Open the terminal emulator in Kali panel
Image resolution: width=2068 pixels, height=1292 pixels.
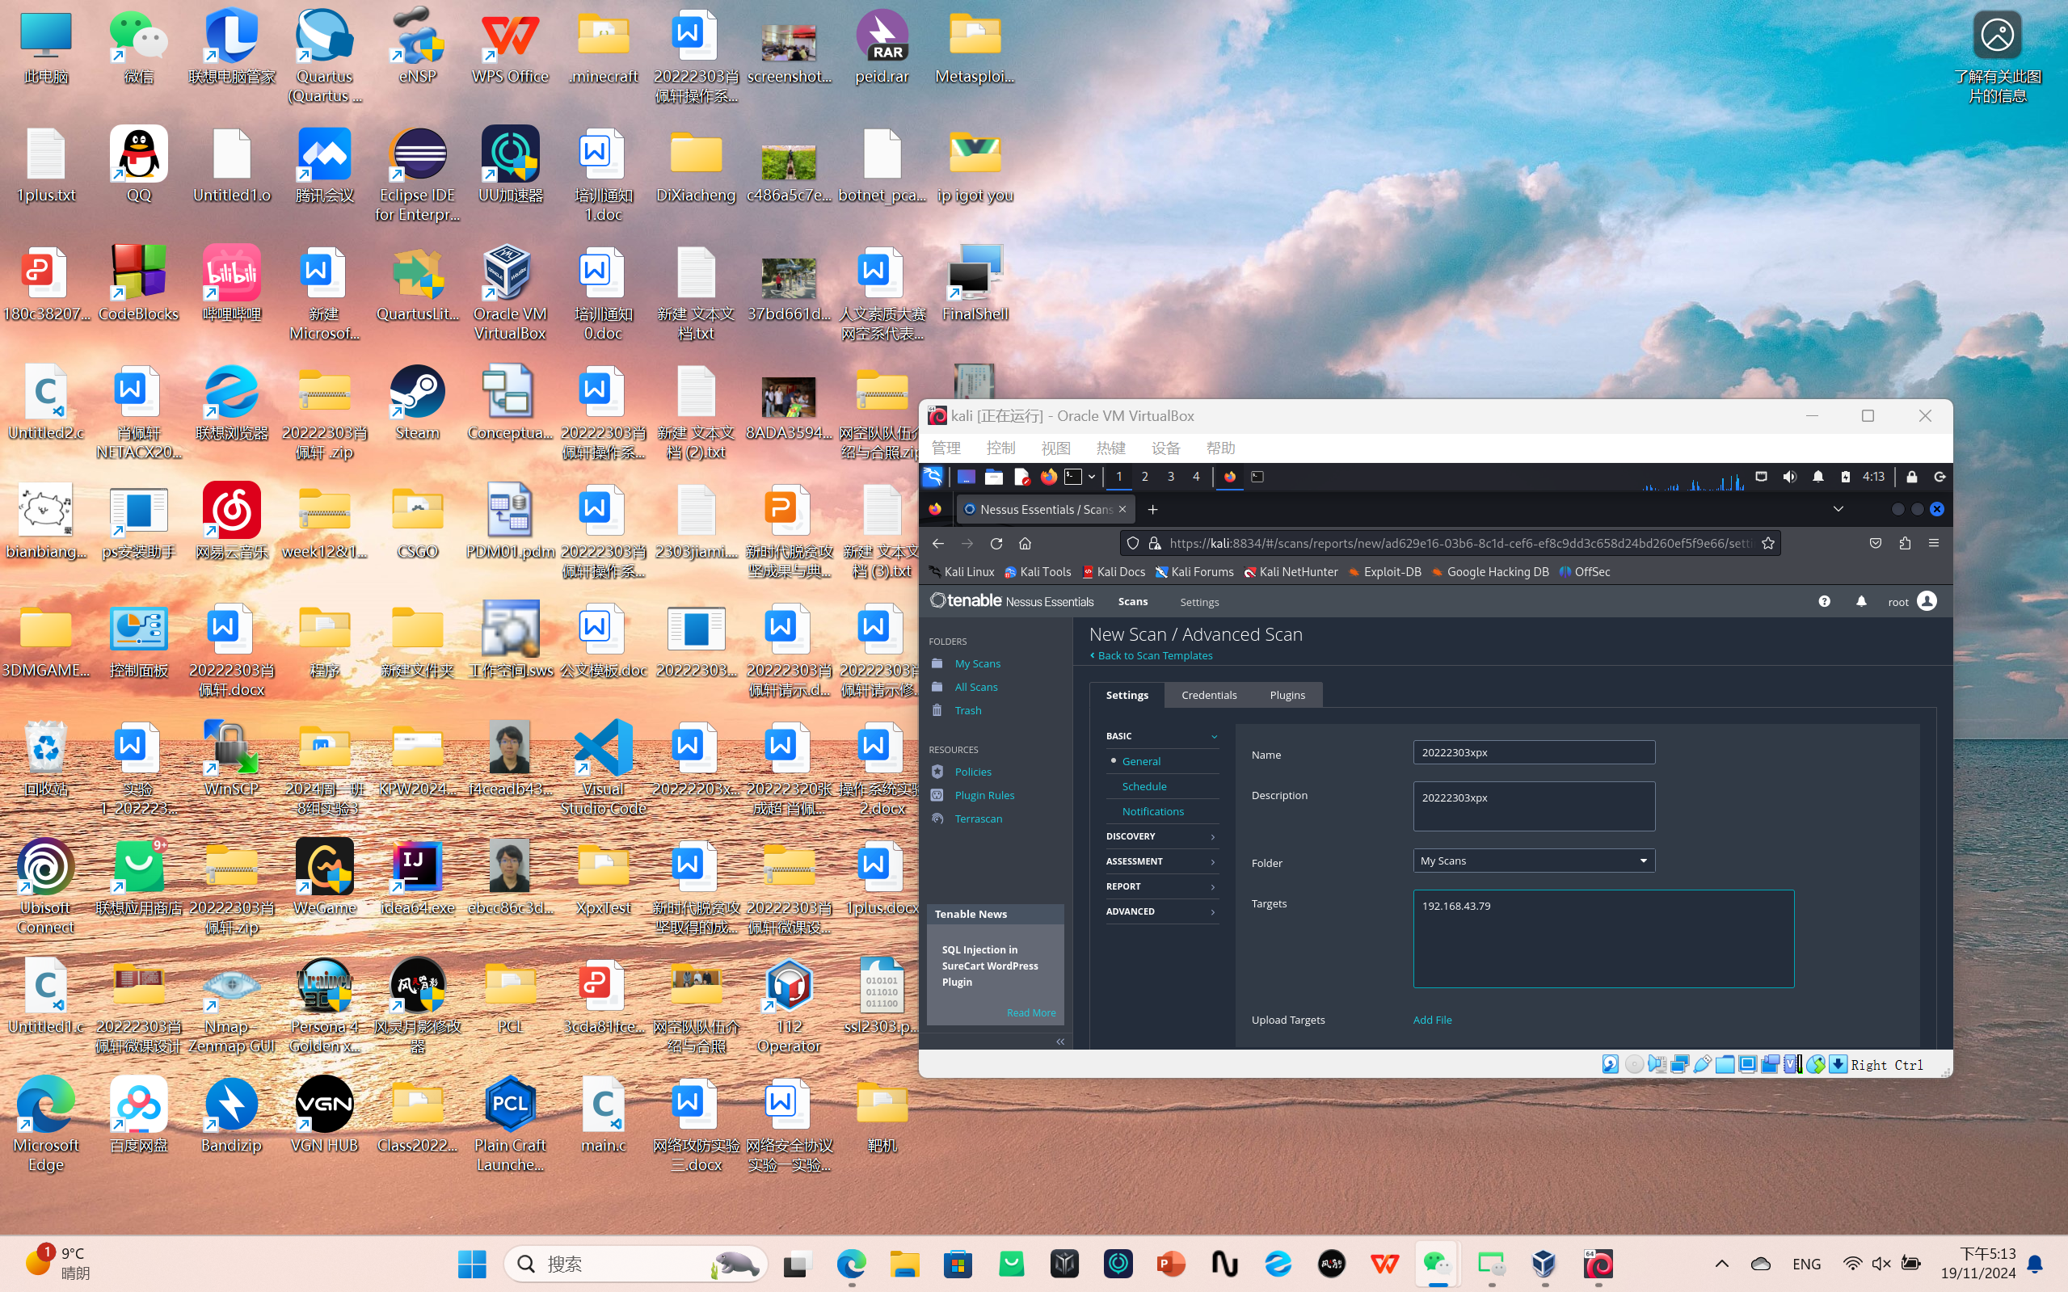coord(1073,477)
